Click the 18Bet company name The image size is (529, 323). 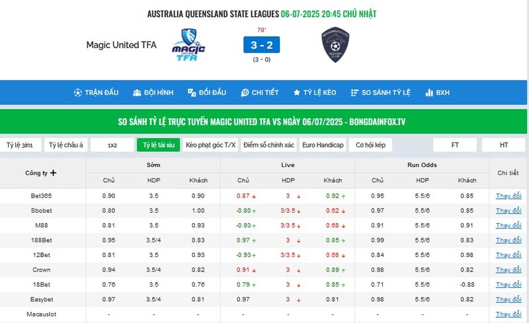click(42, 285)
